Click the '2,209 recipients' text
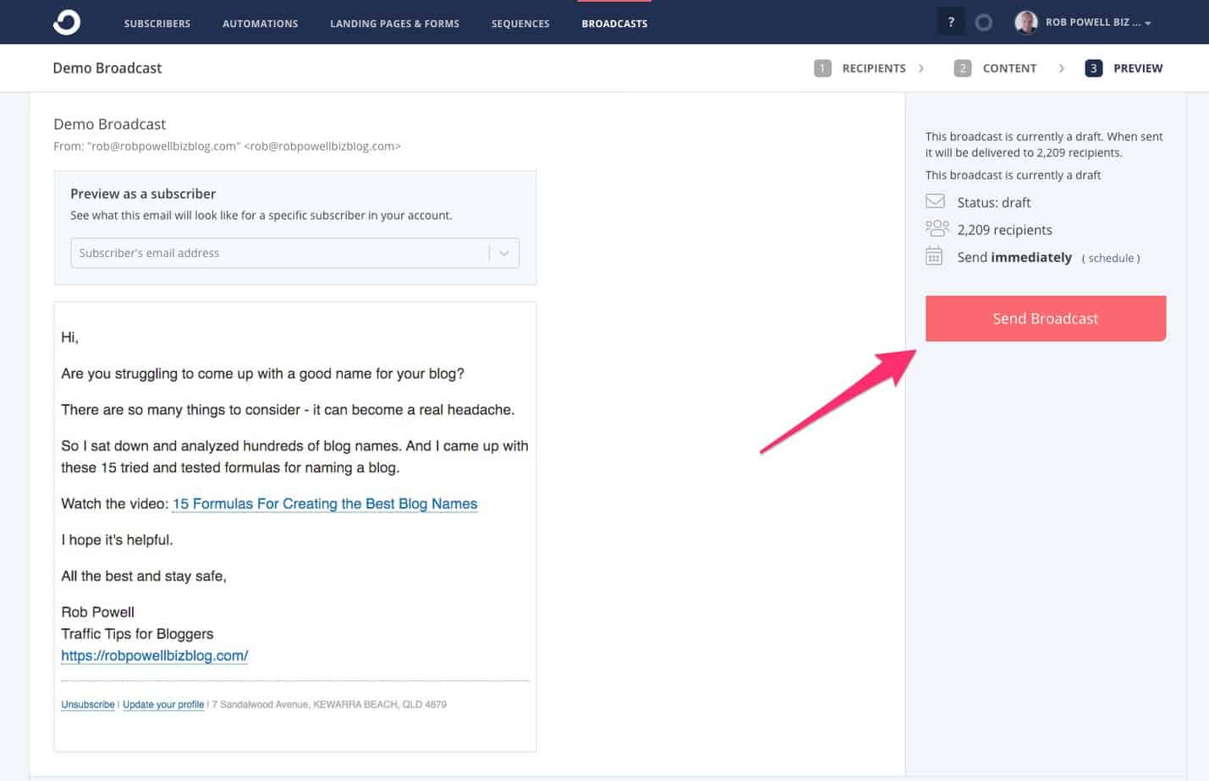Image resolution: width=1209 pixels, height=781 pixels. point(1005,230)
